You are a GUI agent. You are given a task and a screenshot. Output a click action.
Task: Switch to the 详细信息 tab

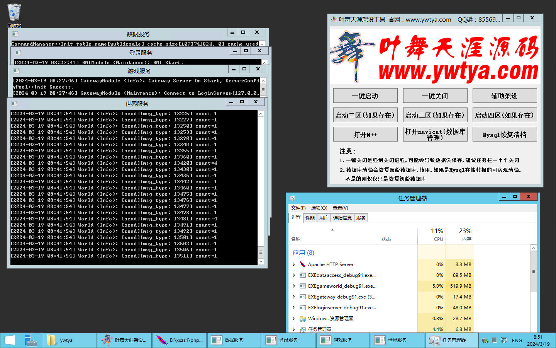[342, 218]
